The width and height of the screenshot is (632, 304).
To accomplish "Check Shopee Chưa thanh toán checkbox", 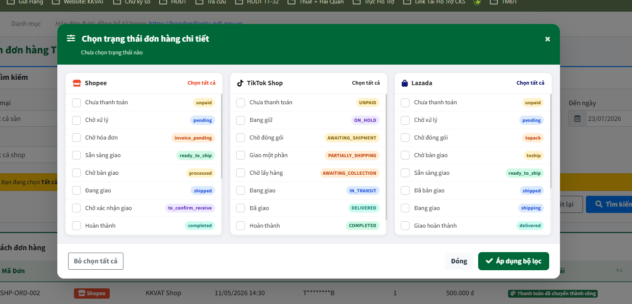I will point(76,103).
